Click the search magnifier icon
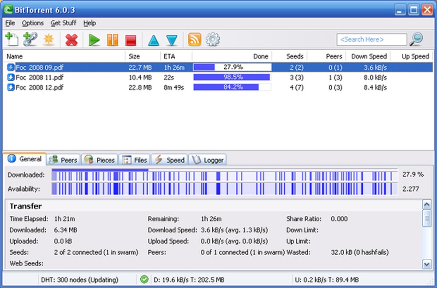This screenshot has width=437, height=288. [x=416, y=39]
